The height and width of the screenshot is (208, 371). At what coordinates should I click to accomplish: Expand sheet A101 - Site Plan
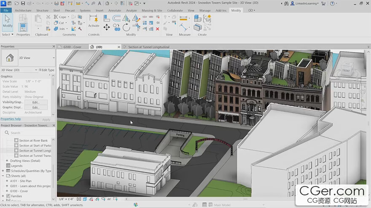7,181
